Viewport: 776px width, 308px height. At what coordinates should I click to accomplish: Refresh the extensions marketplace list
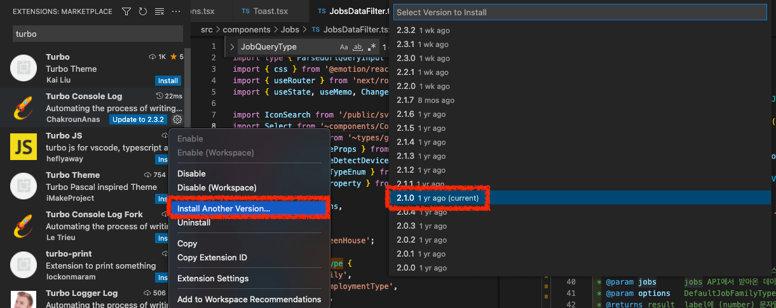point(143,11)
